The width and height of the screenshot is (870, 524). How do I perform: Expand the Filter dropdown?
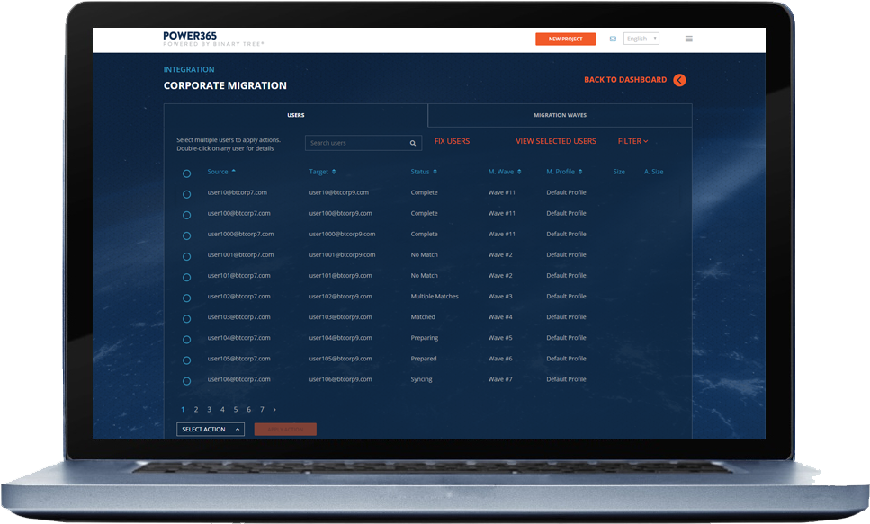pyautogui.click(x=632, y=141)
